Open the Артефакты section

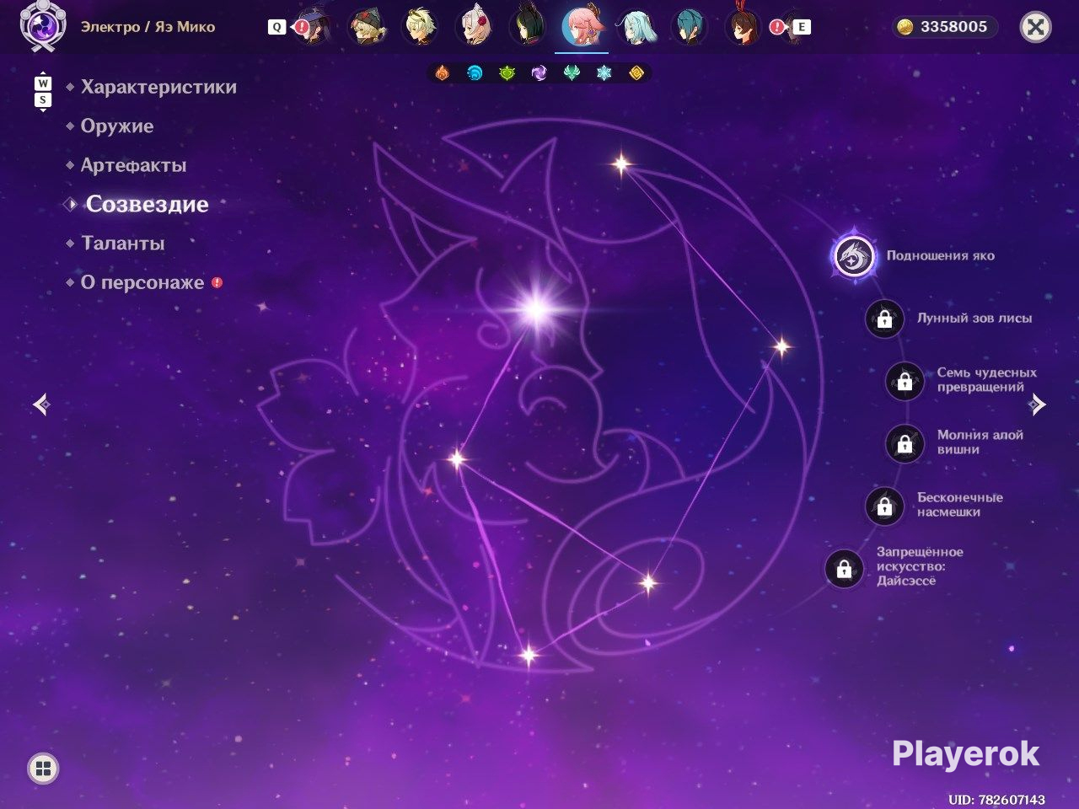tap(133, 165)
